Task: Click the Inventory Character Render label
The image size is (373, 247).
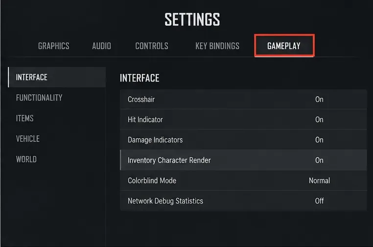Action: (x=169, y=160)
